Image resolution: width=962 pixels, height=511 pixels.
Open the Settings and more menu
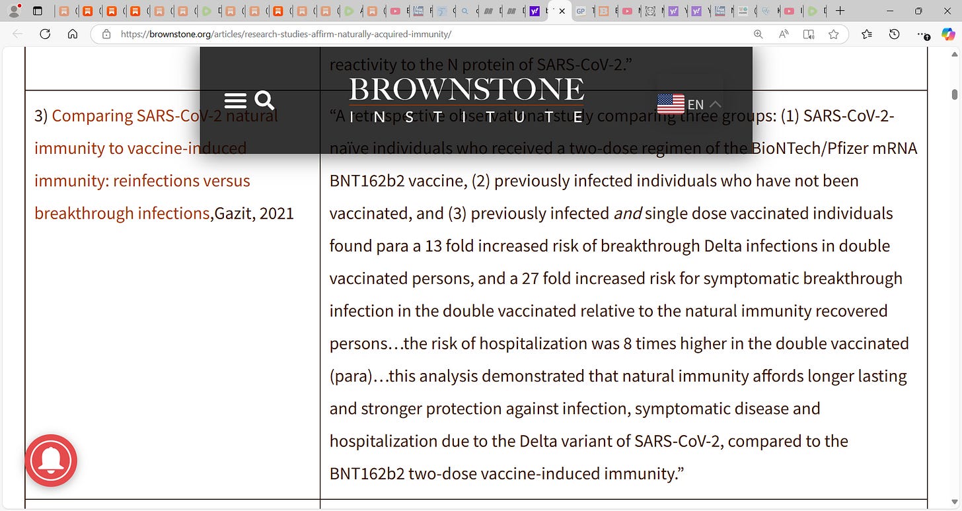tap(922, 34)
